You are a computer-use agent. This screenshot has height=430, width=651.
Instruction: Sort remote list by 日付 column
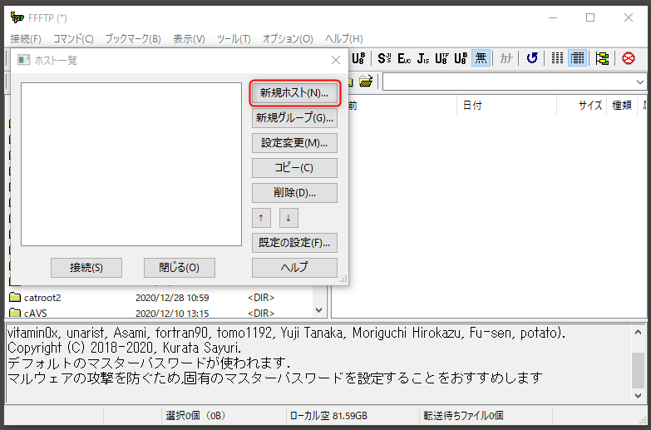[506, 106]
